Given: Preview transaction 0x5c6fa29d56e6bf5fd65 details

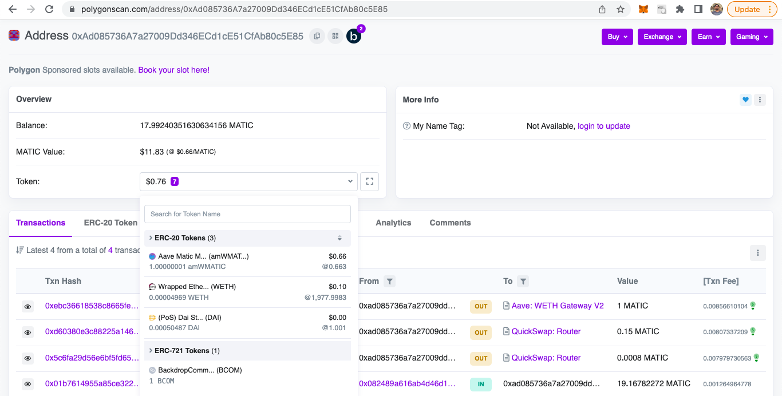Looking at the screenshot, I should [27, 359].
